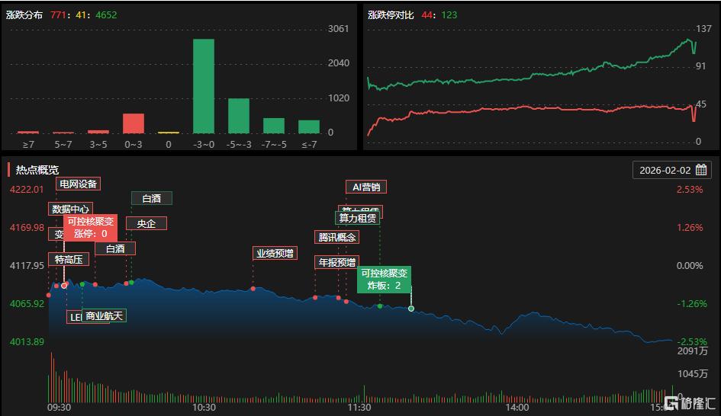
Task: Select the green 算力租赁 tag
Action: (358, 218)
